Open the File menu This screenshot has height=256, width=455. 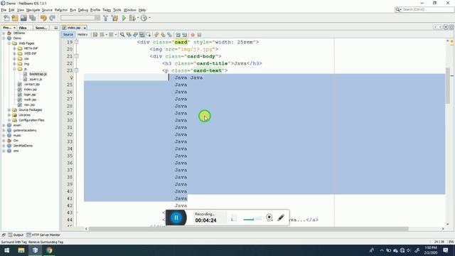[4, 10]
